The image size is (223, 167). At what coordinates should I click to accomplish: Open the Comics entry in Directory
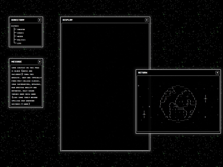(x=20, y=33)
